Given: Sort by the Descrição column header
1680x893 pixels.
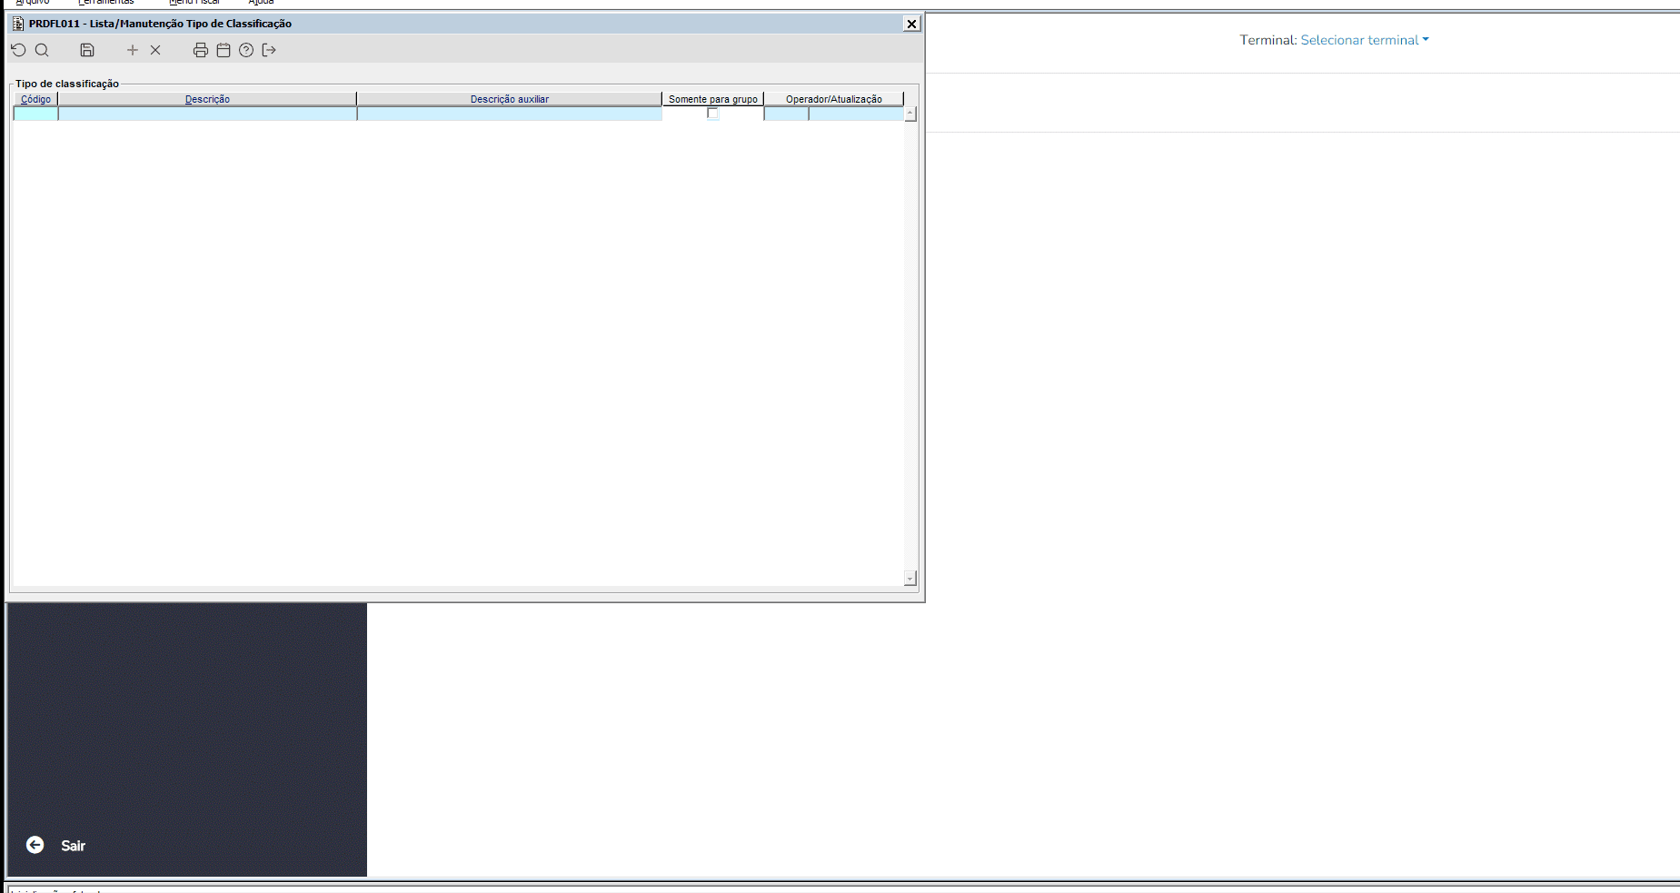Looking at the screenshot, I should click(x=207, y=99).
